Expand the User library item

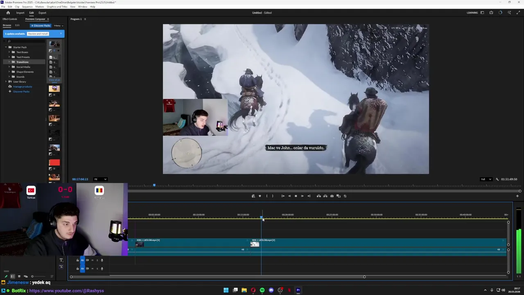6,82
